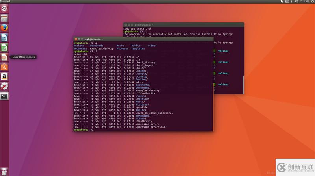Open the Trash in the launcher
This screenshot has width=315, height=176.
coord(4,171)
